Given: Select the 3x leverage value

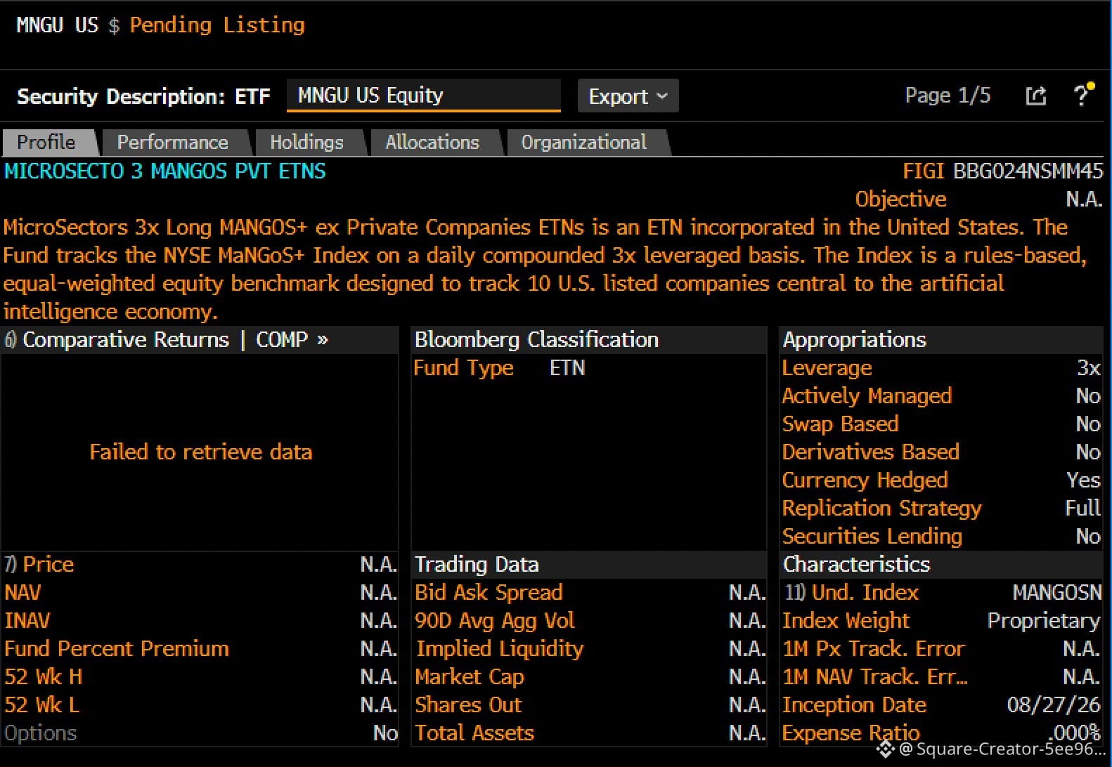Looking at the screenshot, I should (1089, 368).
